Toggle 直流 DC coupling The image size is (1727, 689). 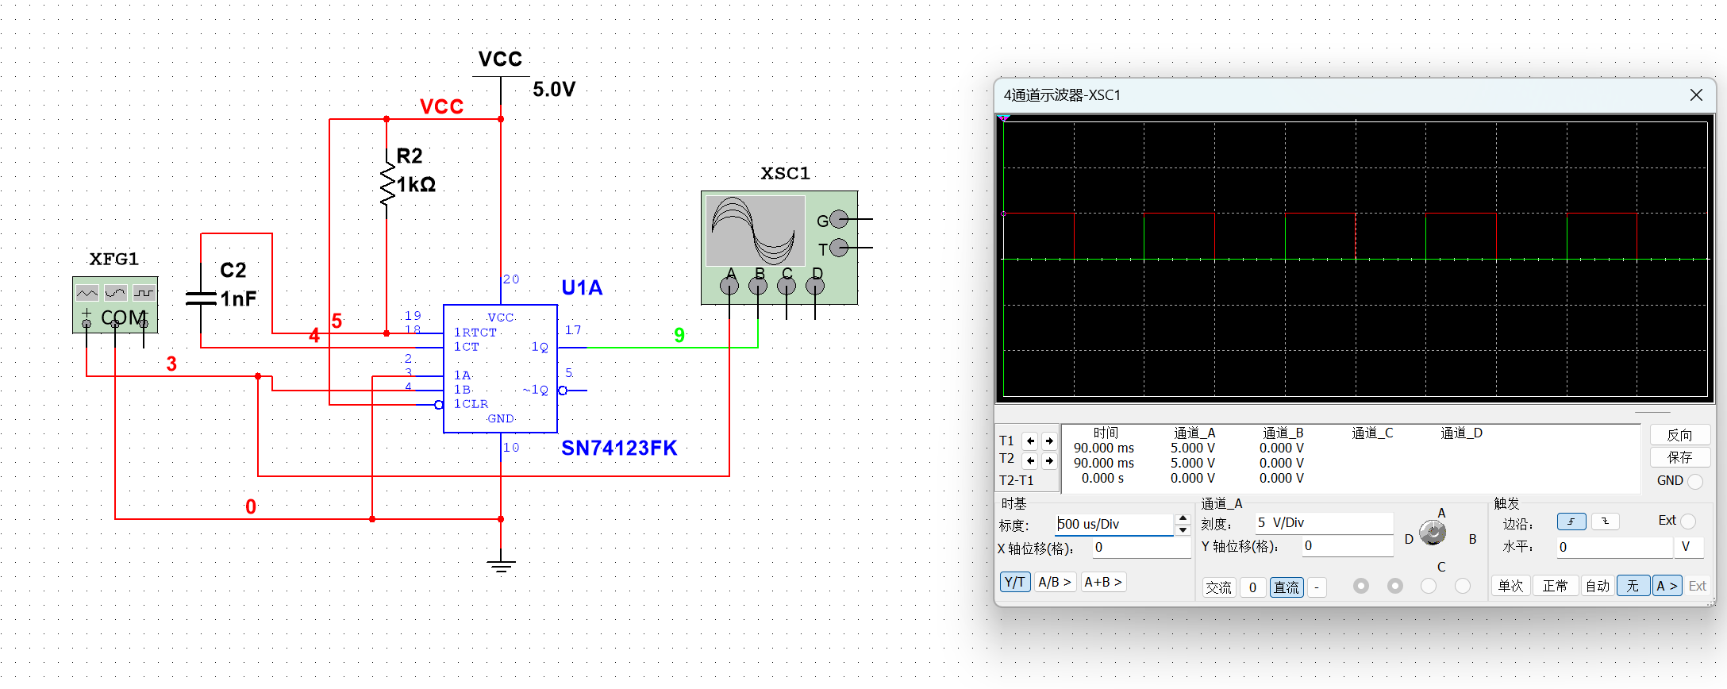(x=1286, y=587)
